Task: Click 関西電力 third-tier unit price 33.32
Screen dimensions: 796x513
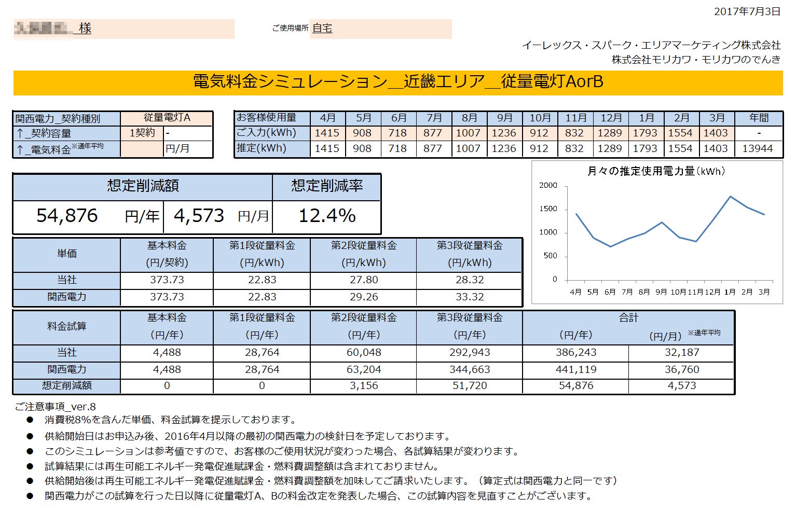Action: (470, 297)
